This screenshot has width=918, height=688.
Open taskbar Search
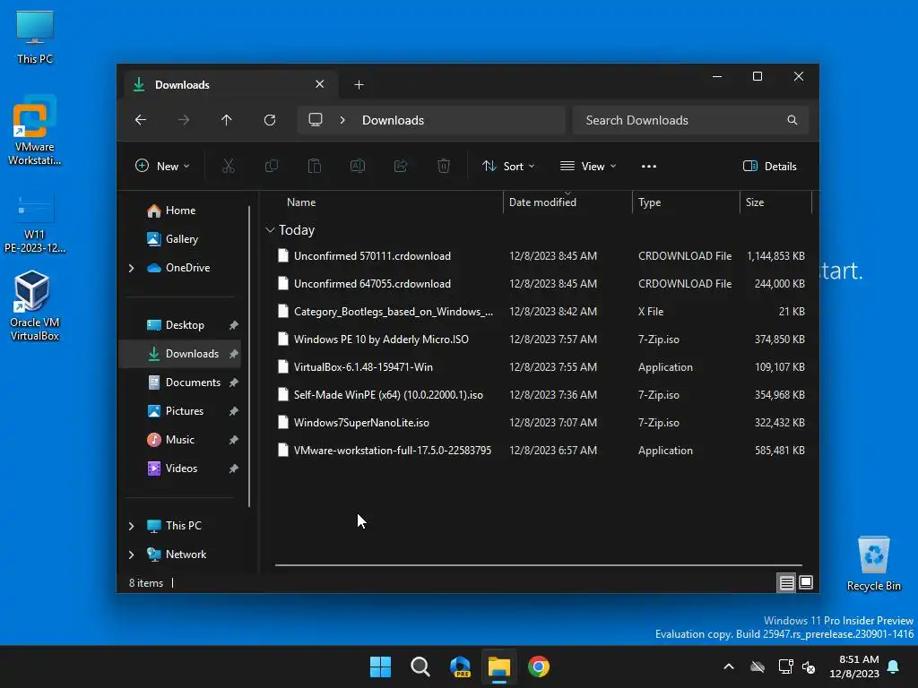[x=420, y=666]
